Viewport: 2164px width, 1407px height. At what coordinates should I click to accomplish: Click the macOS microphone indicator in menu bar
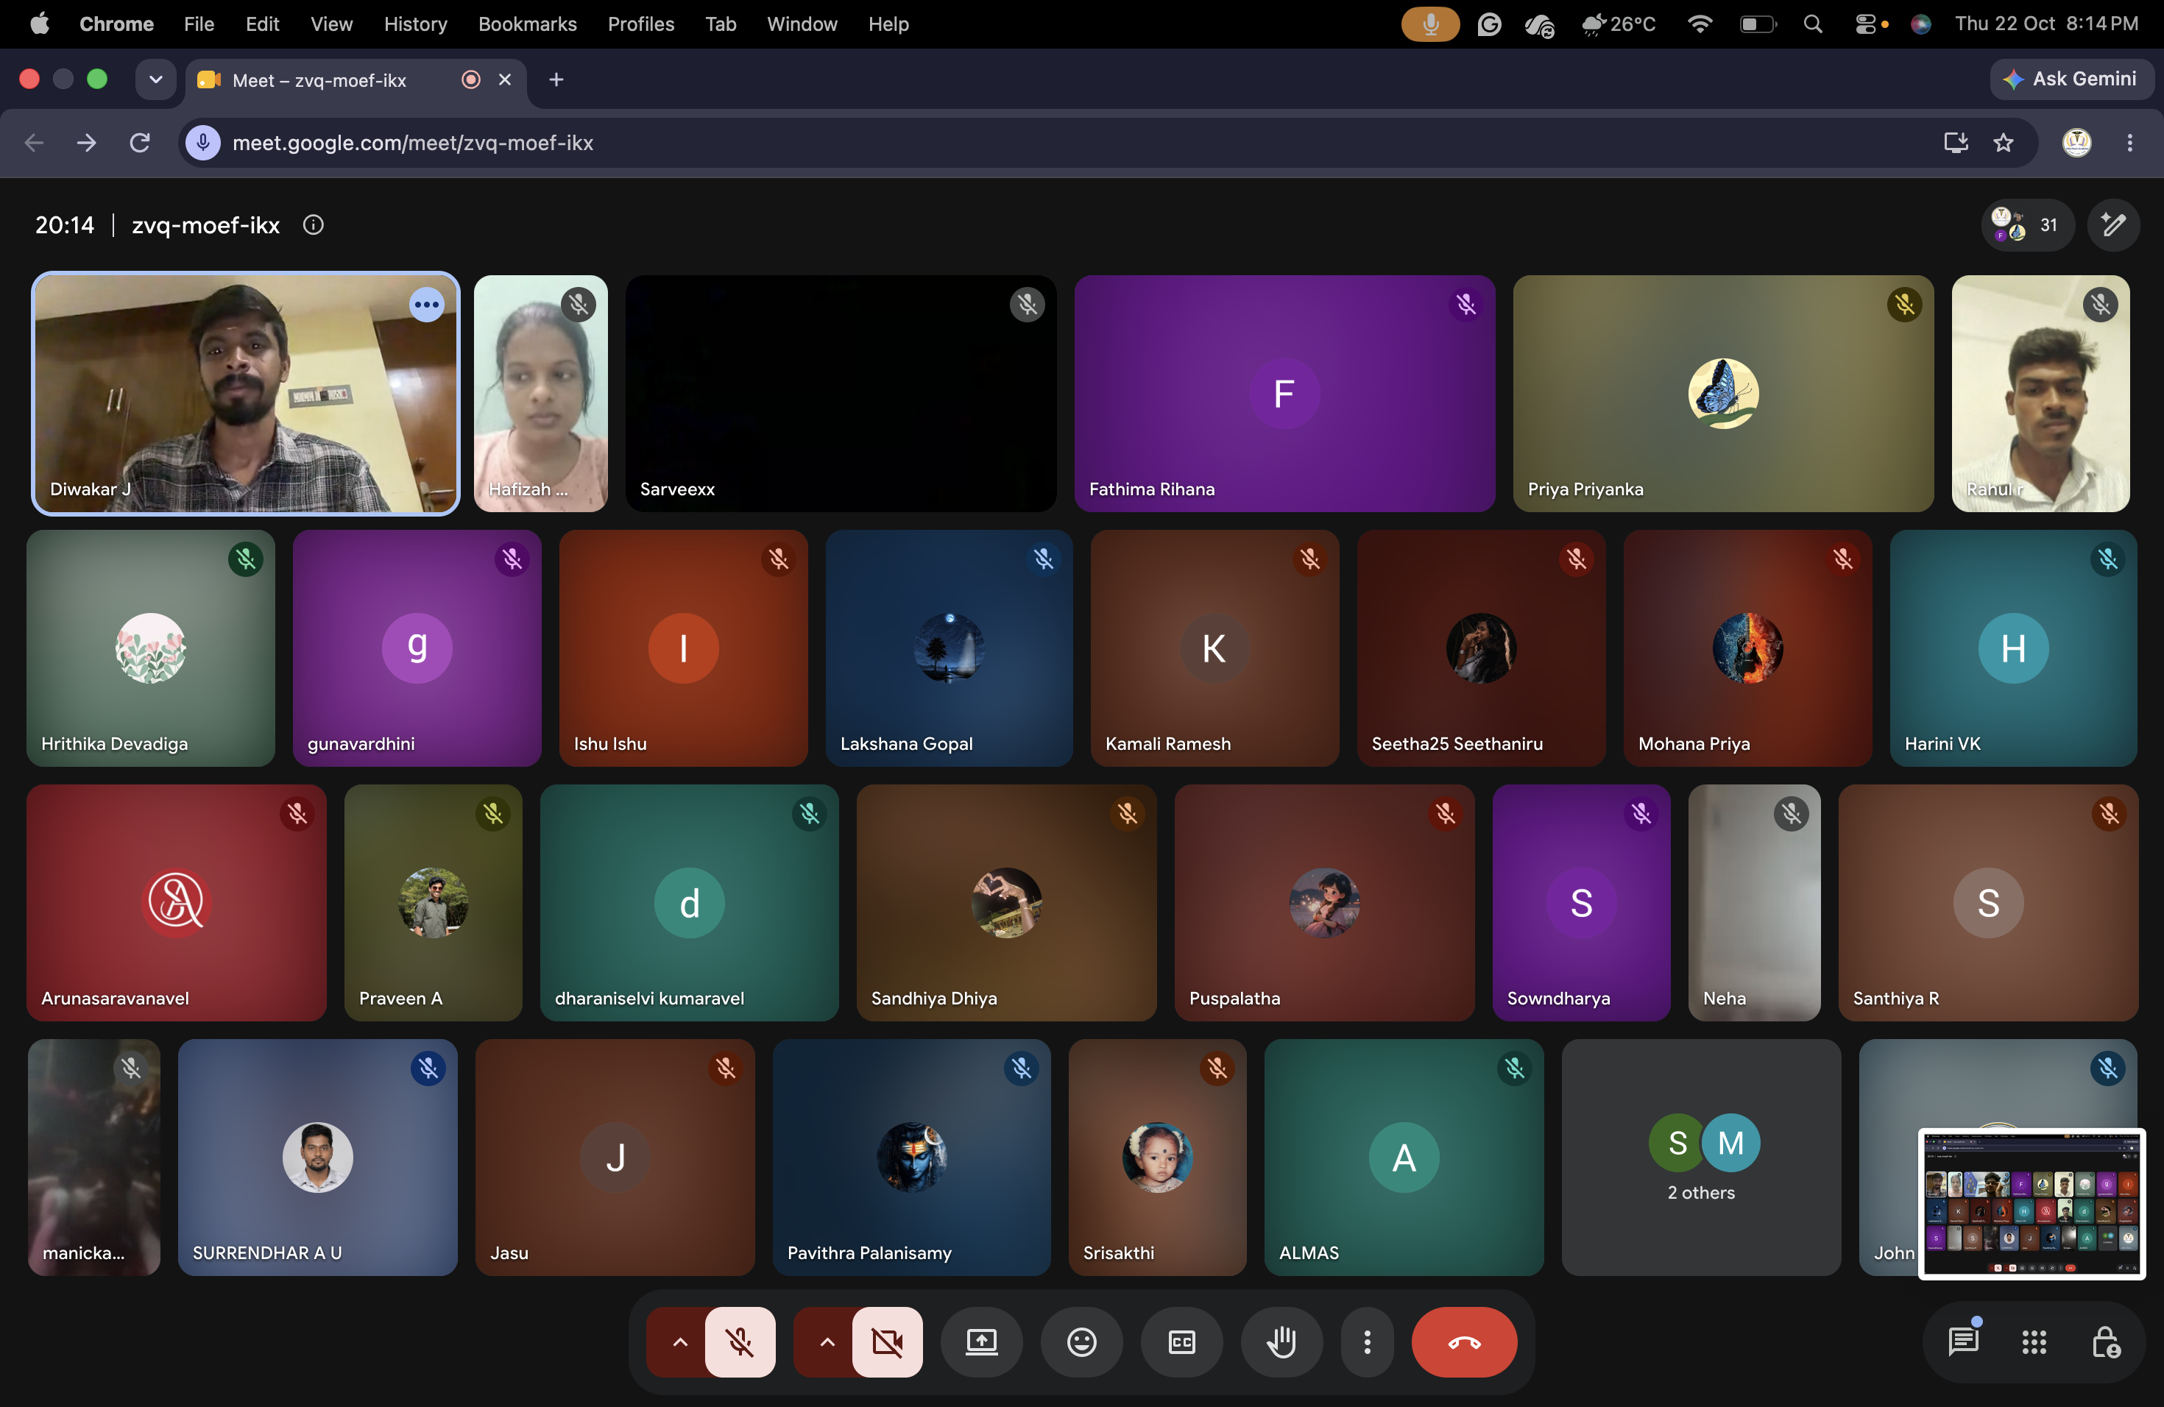point(1429,24)
